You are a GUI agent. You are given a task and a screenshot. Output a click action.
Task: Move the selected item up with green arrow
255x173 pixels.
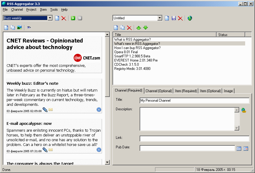click(x=139, y=28)
